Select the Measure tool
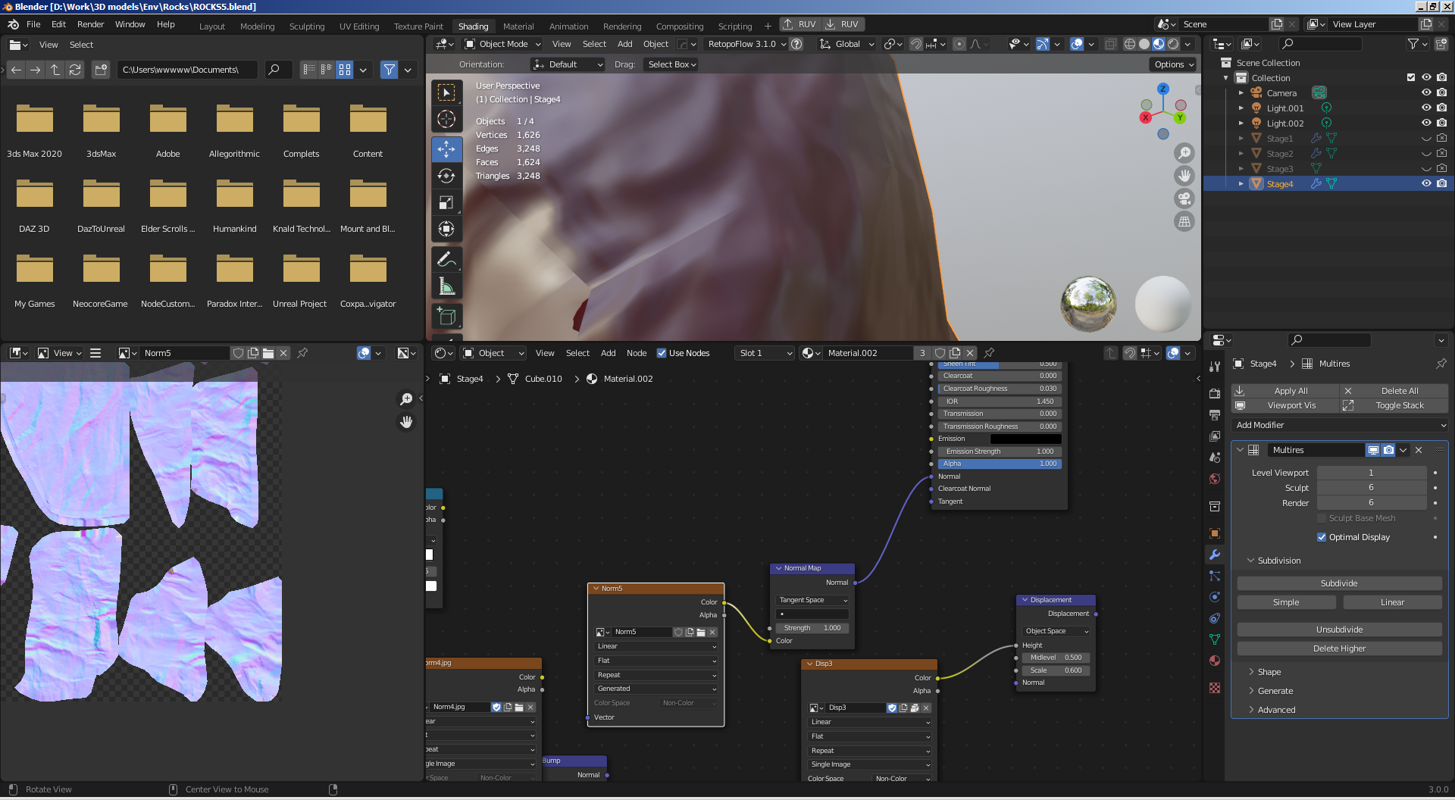 point(446,286)
